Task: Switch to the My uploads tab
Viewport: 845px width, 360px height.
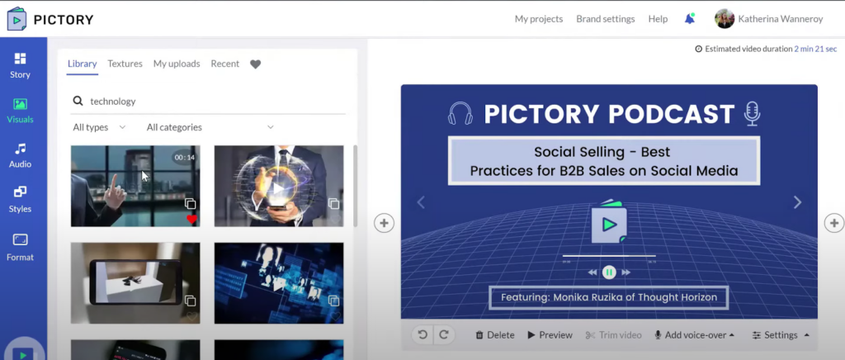Action: 177,64
